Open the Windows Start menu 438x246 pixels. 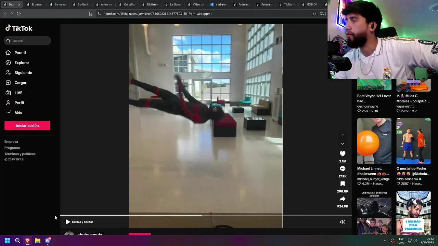coord(7,241)
